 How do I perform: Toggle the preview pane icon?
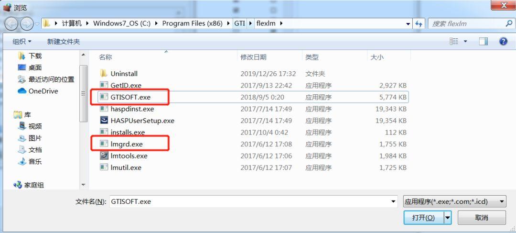[483, 41]
